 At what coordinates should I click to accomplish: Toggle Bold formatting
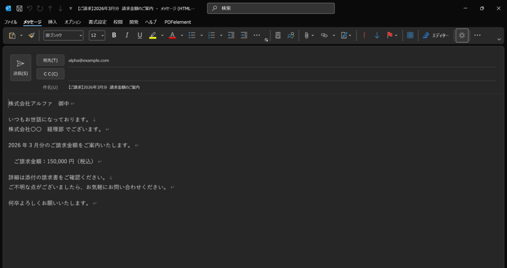[x=114, y=36]
